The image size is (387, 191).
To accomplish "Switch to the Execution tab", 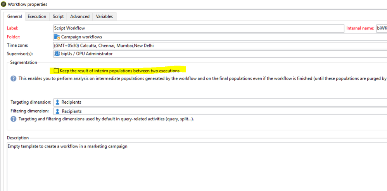I will coord(37,16).
